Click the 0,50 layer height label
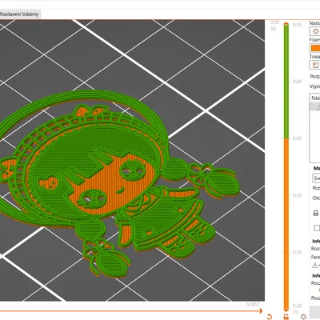 (x=297, y=195)
